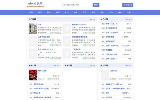Click author liu0035 in 玄幻小说
The height and width of the screenshot is (100, 160).
[113, 79]
